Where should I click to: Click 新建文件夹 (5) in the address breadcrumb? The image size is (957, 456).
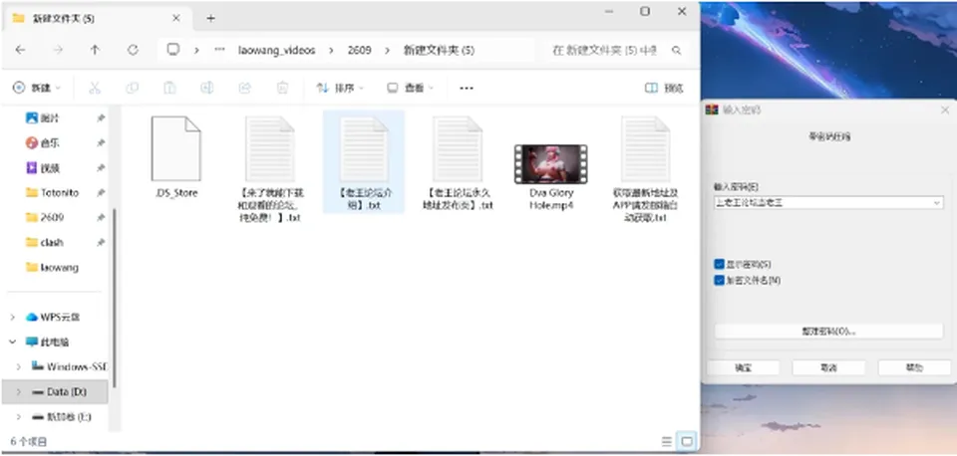click(439, 51)
